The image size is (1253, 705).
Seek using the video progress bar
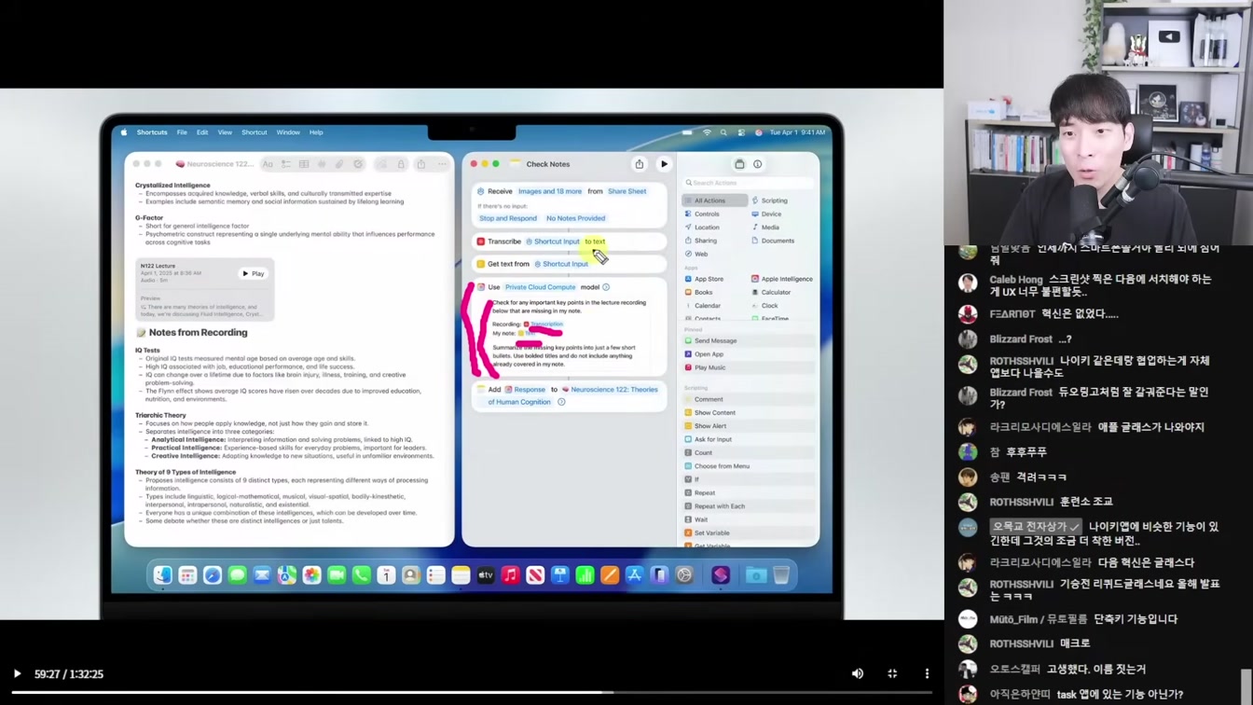[x=471, y=692]
